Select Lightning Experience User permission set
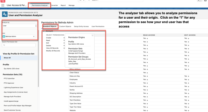 pos(13,87)
